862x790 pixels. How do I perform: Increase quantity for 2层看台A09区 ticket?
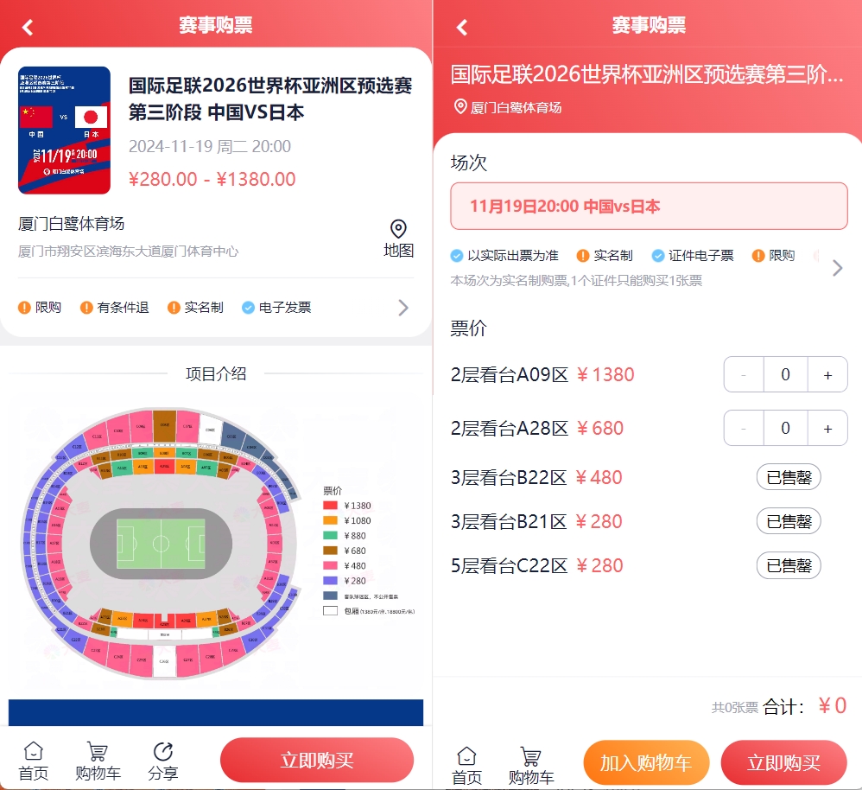click(827, 375)
